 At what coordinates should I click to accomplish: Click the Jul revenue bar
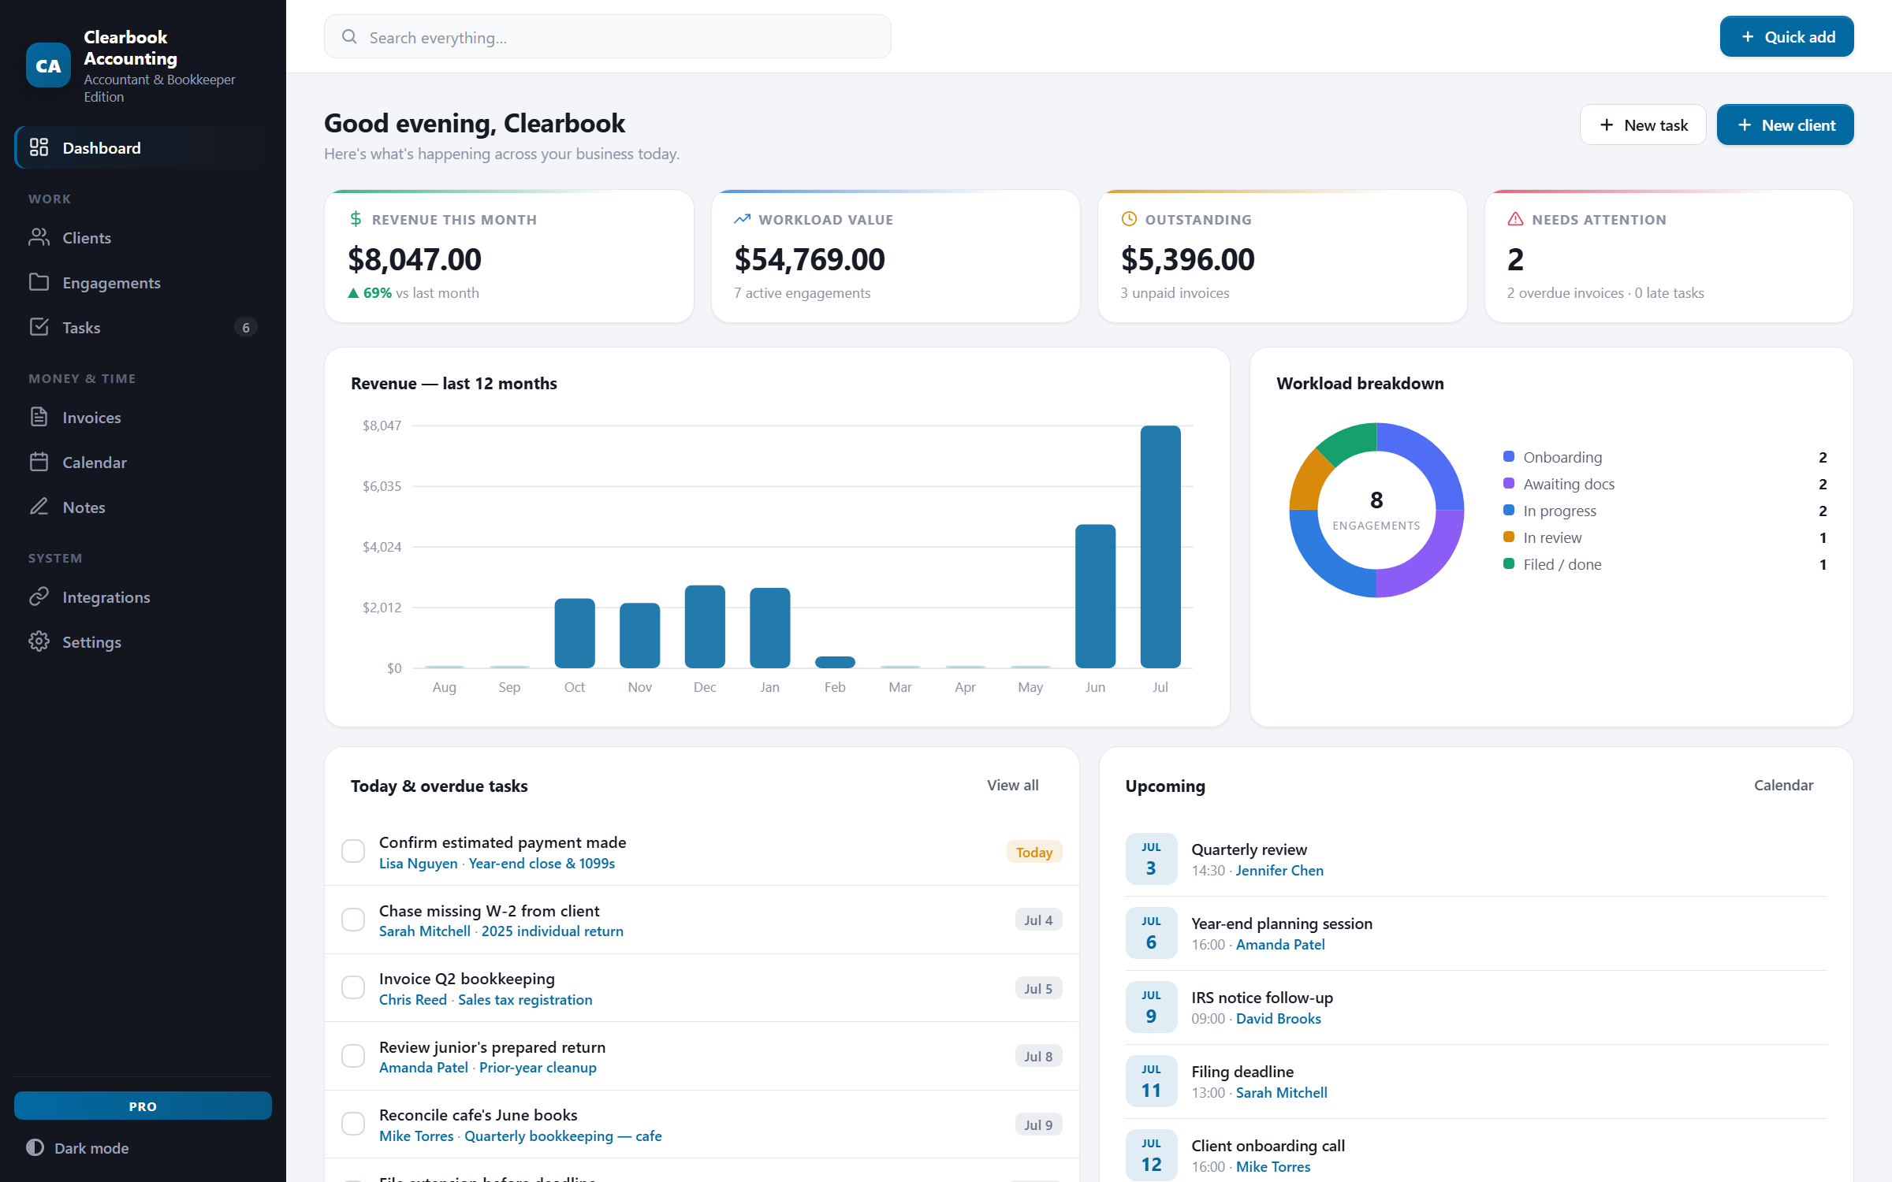pos(1160,546)
